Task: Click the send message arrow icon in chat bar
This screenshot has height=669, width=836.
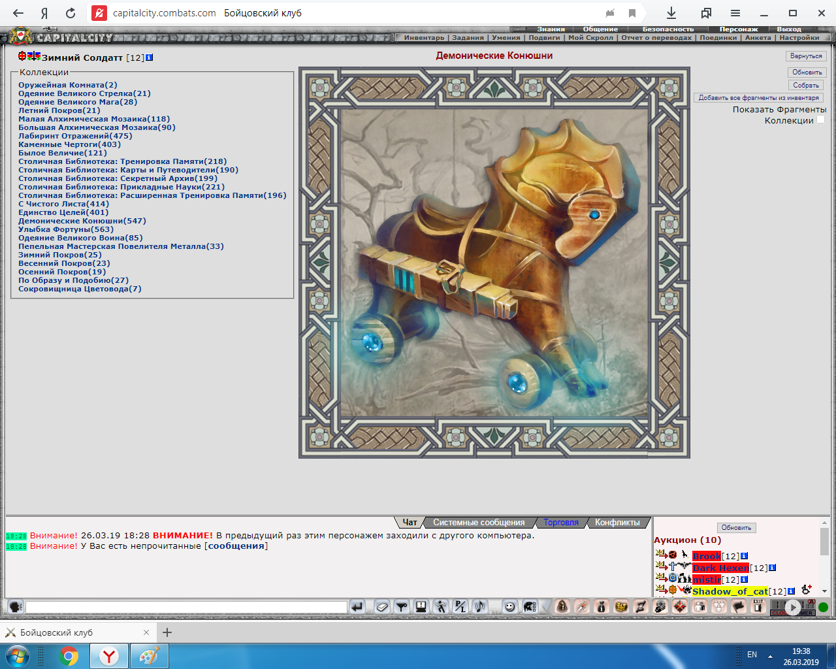Action: [x=357, y=607]
